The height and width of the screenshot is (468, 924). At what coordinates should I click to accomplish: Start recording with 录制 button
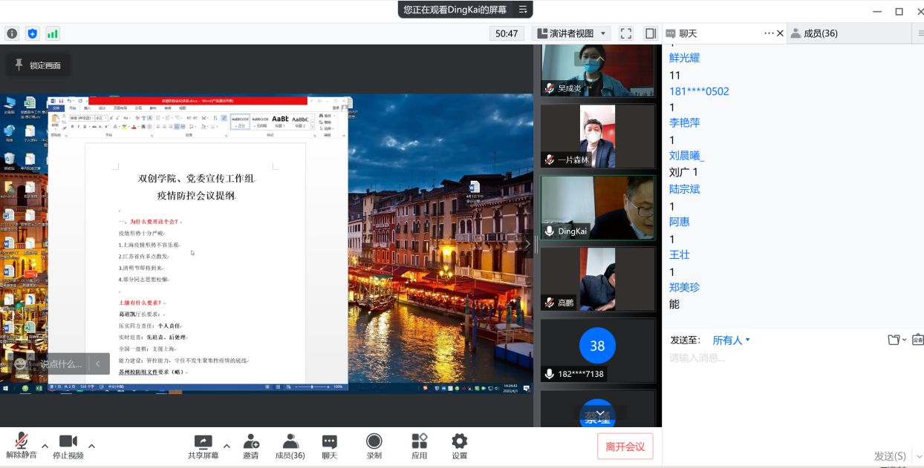pyautogui.click(x=374, y=446)
